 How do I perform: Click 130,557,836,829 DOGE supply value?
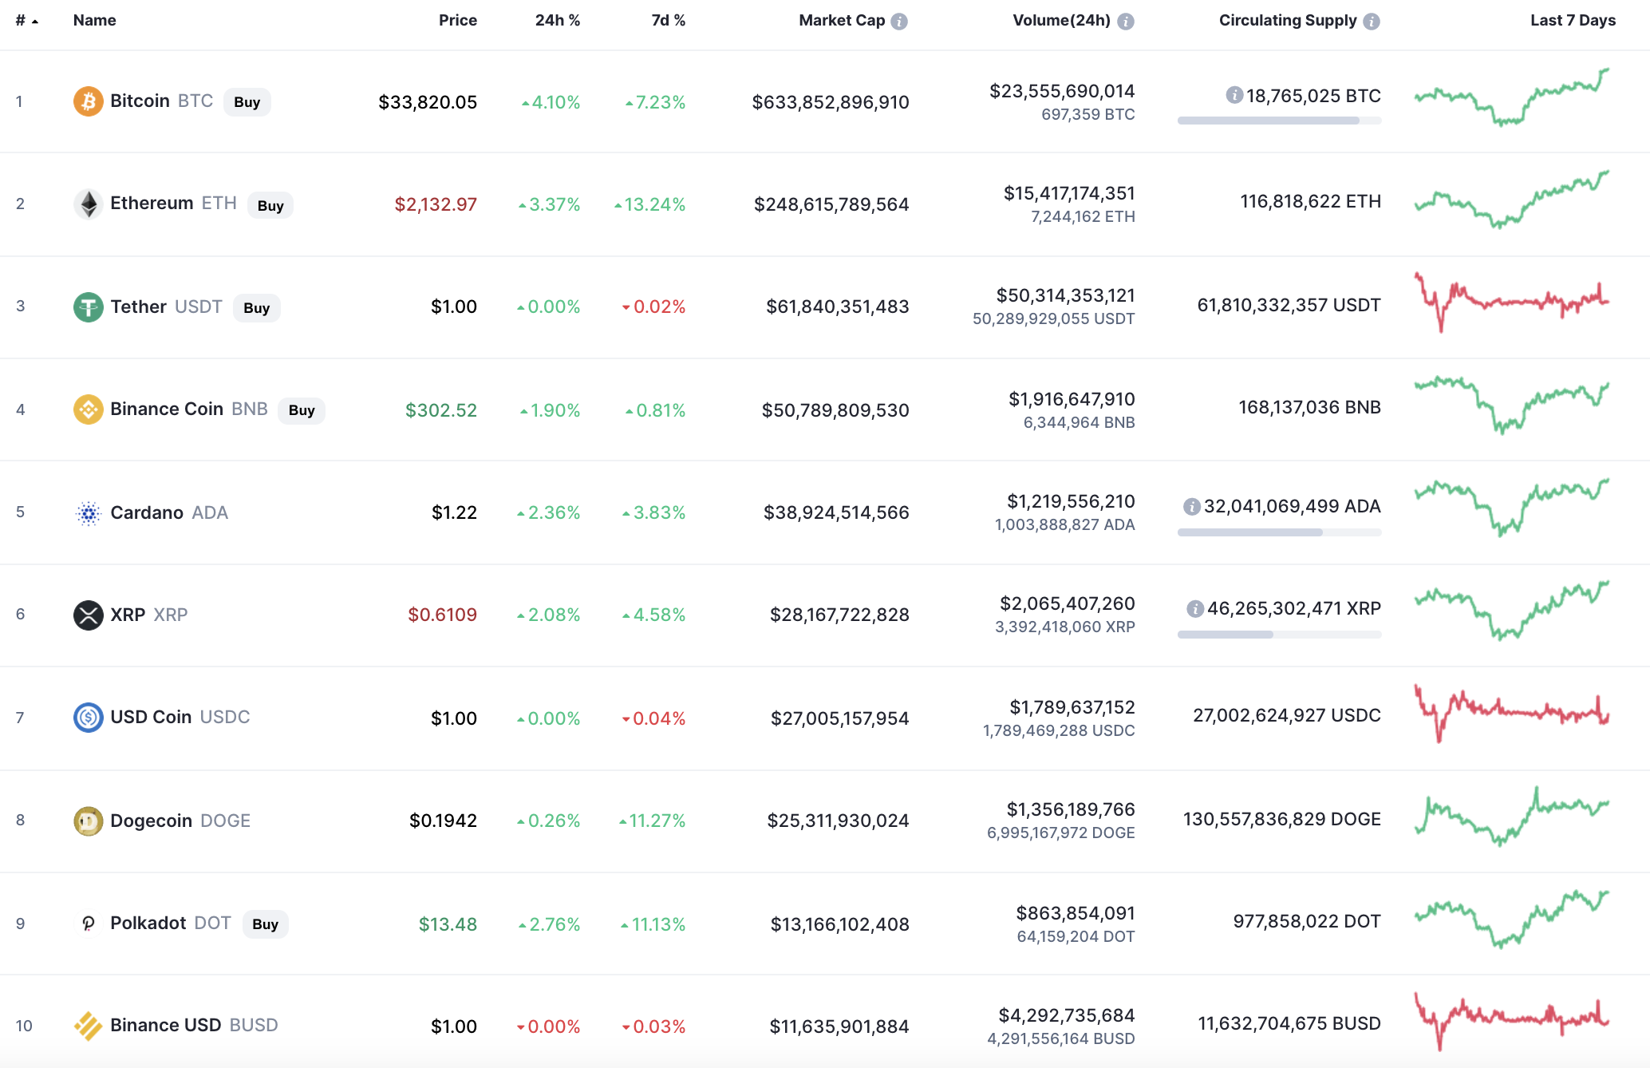pyautogui.click(x=1282, y=819)
